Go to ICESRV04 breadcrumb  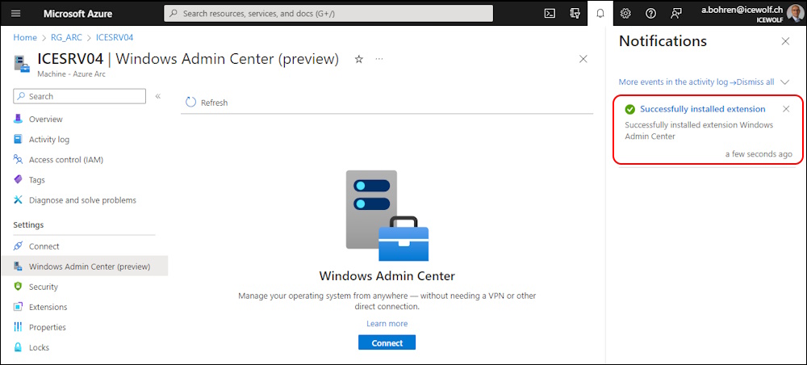pos(115,37)
